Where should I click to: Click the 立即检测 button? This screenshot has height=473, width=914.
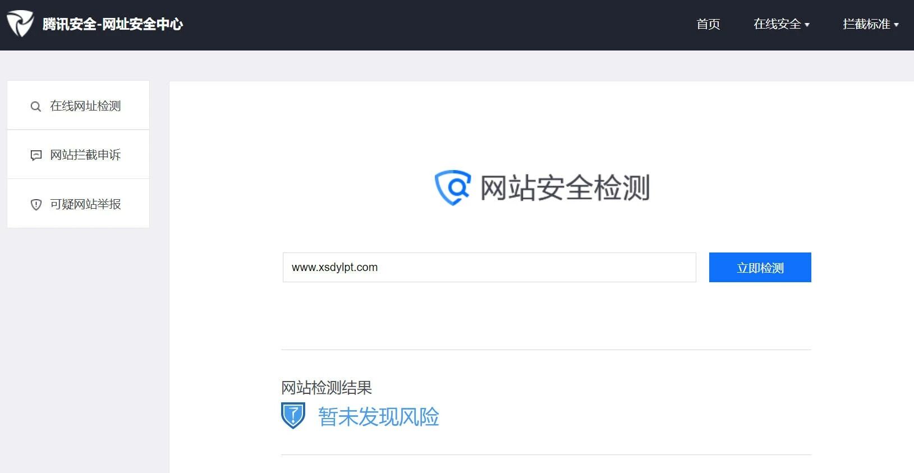tap(760, 267)
